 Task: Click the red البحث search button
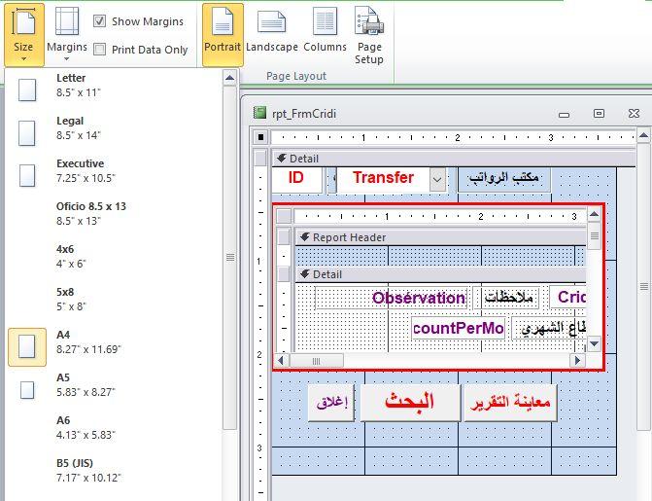click(x=409, y=402)
